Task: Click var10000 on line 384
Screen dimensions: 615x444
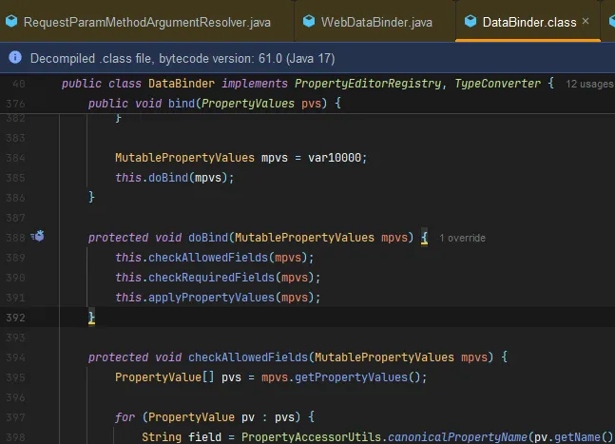Action: tap(335, 158)
